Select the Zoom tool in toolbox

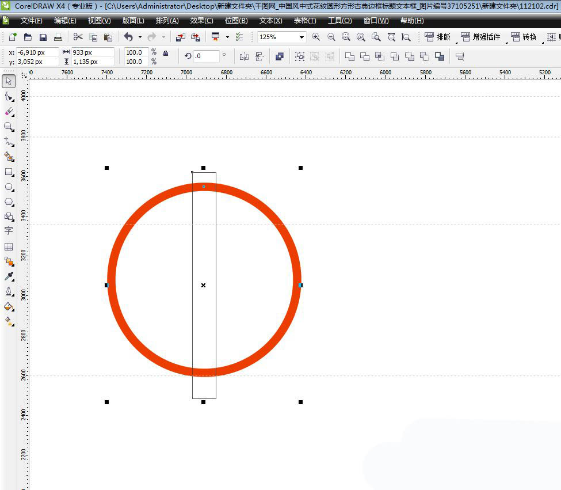click(9, 126)
